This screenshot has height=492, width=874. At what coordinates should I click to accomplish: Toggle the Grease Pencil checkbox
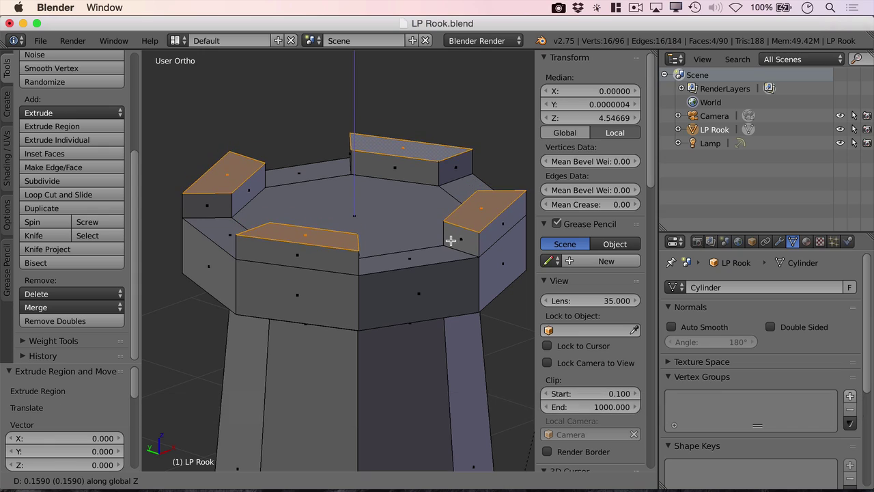[x=556, y=223]
